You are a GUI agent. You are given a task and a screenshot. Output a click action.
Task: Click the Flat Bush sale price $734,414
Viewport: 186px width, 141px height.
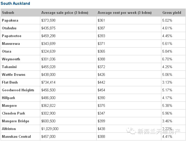click(x=48, y=82)
